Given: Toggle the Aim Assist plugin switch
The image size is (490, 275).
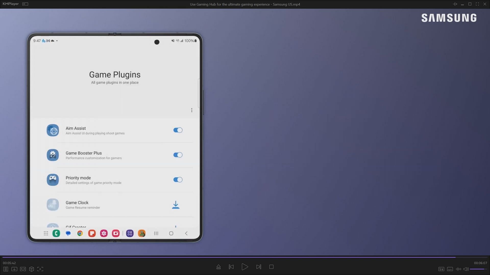Looking at the screenshot, I should pyautogui.click(x=177, y=130).
